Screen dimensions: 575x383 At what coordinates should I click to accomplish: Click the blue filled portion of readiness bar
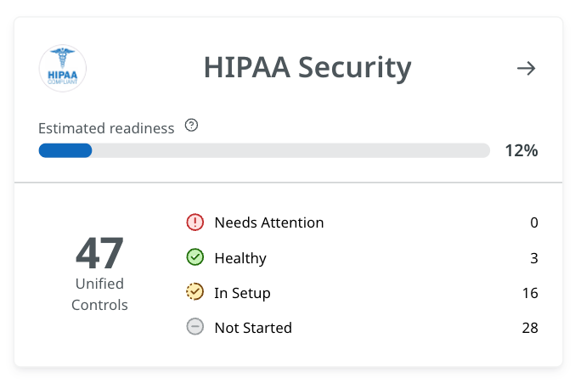point(65,150)
